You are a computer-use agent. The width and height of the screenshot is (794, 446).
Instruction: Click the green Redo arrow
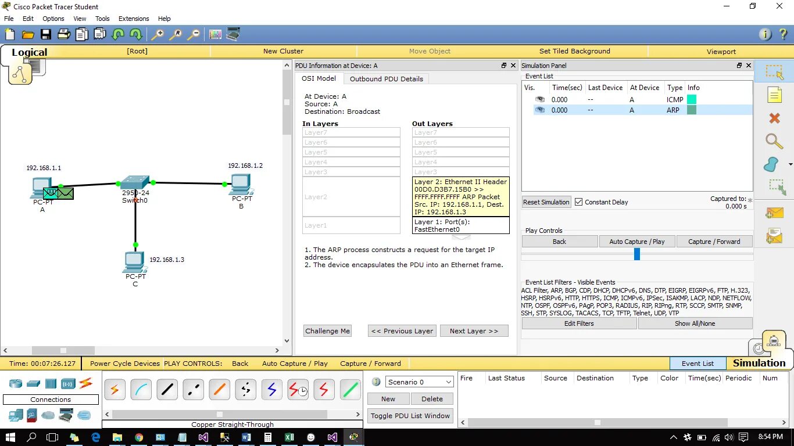136,34
